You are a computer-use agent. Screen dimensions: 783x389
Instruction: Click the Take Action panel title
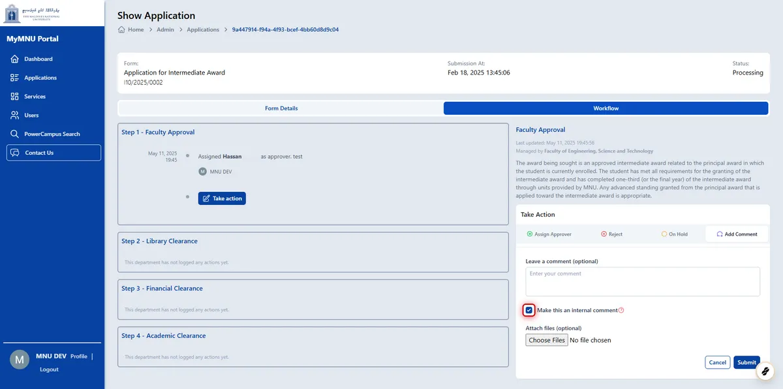(x=538, y=214)
